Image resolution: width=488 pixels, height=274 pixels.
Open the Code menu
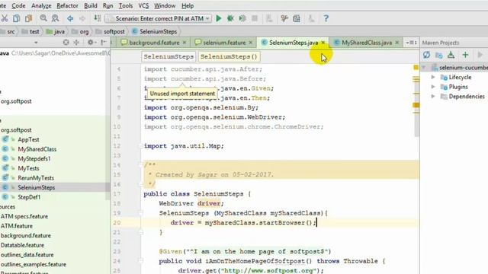[18, 5]
